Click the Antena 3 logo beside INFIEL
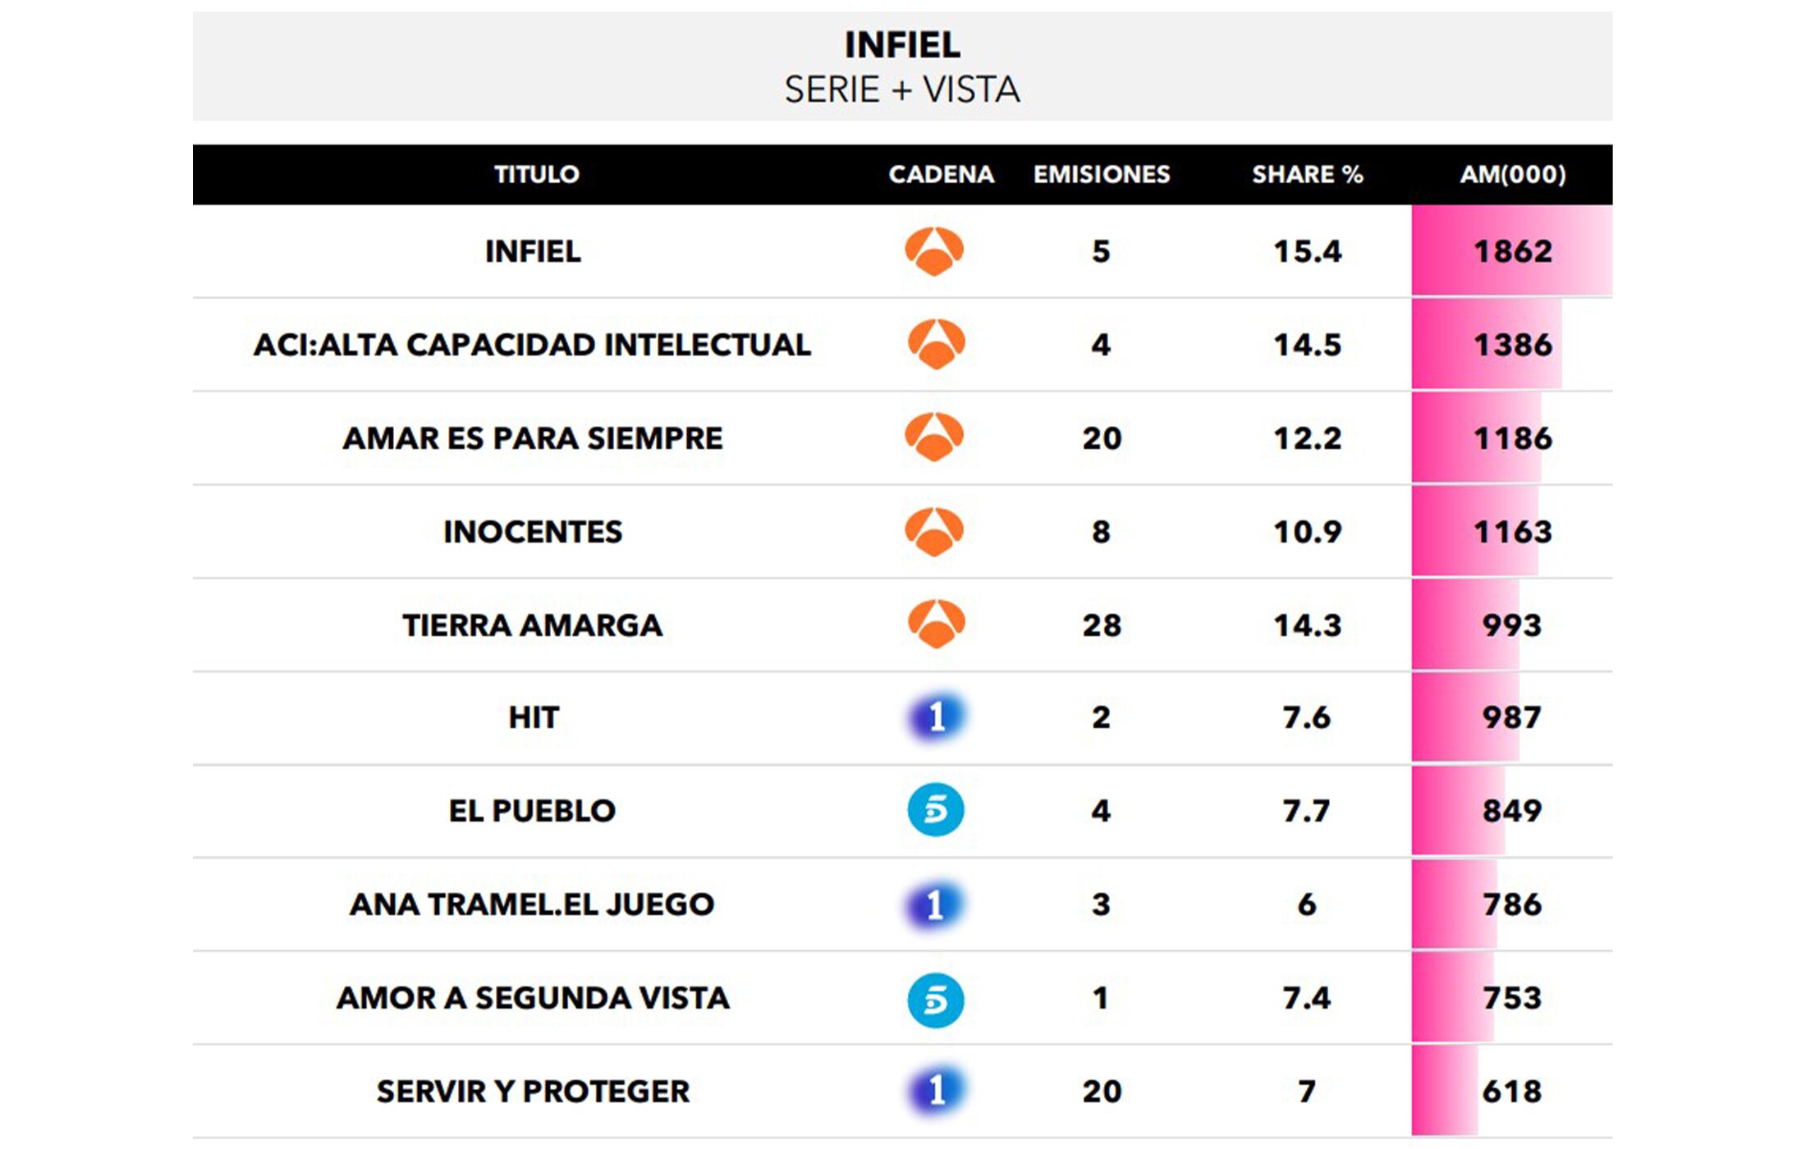1806x1149 pixels. pyautogui.click(x=934, y=251)
